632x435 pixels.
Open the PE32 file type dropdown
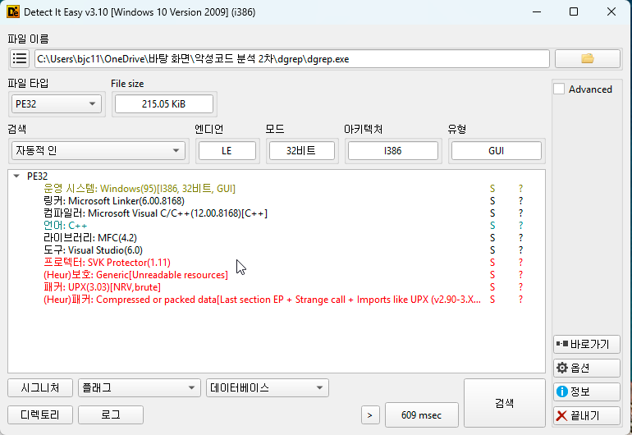coord(56,103)
